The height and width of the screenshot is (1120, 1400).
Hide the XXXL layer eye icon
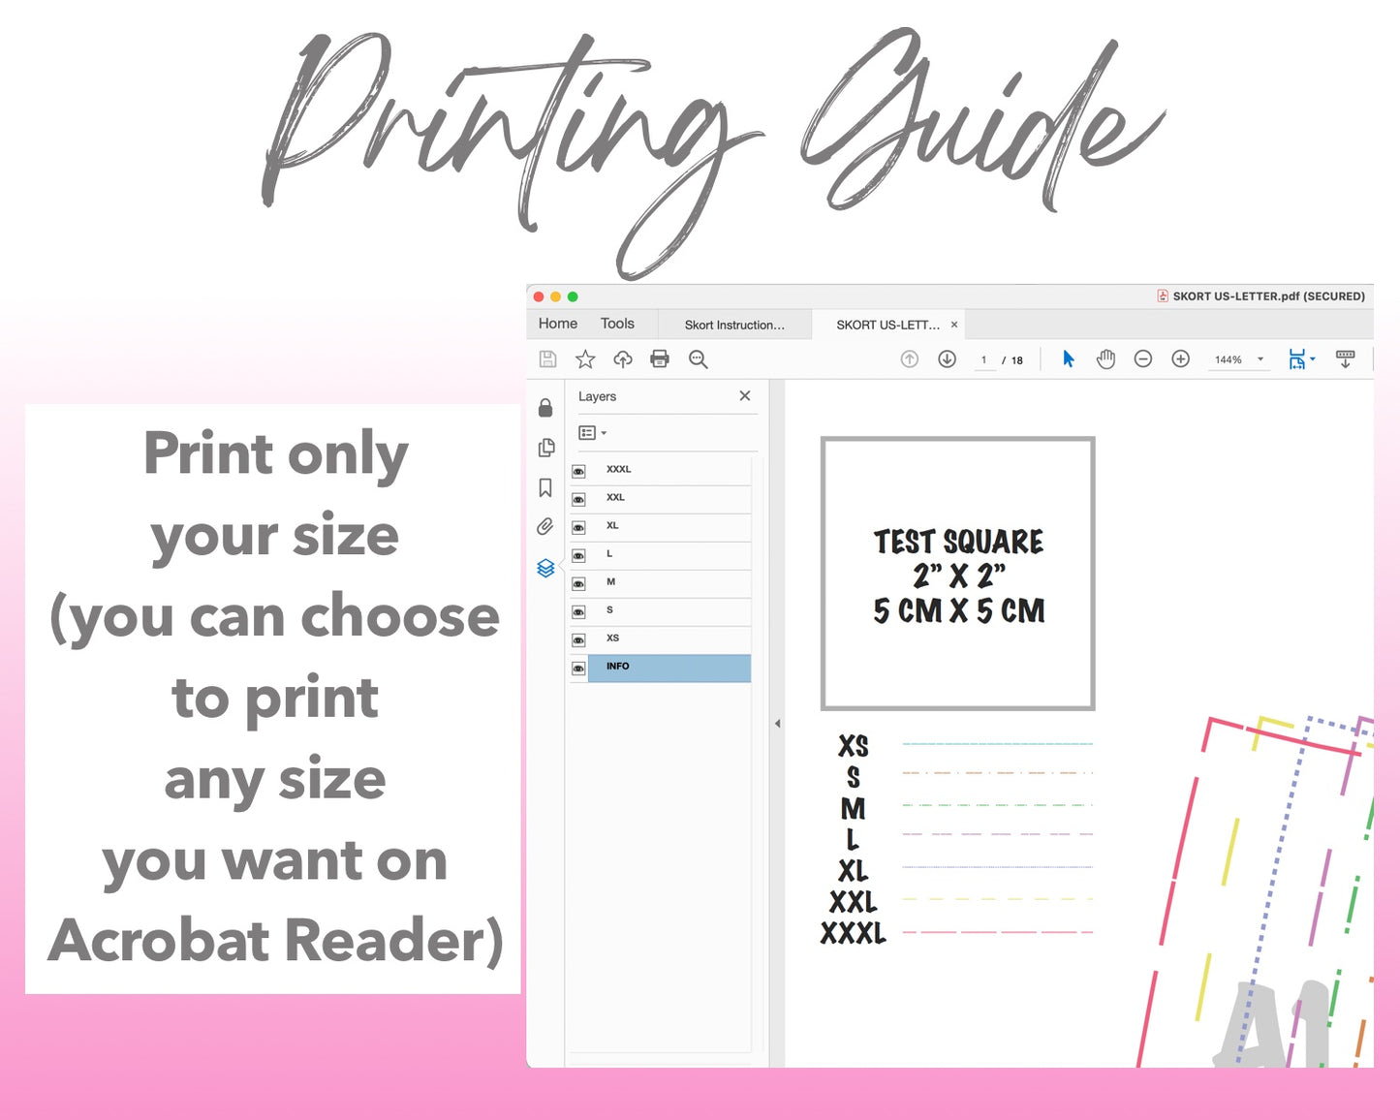point(578,472)
